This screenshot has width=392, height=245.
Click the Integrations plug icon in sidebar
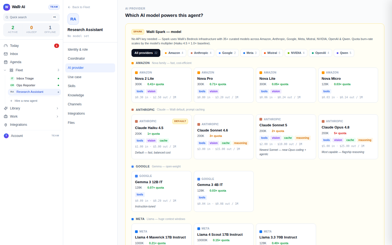[x=6, y=125]
